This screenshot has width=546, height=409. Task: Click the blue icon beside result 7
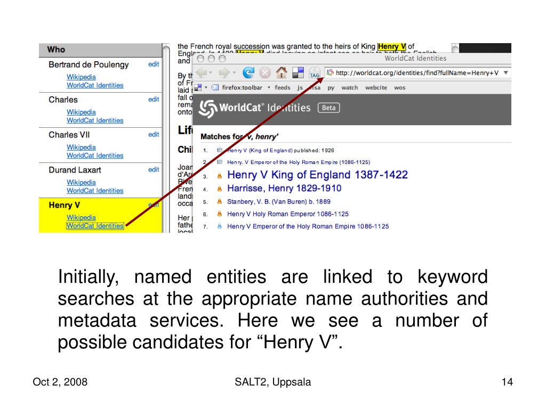(x=219, y=226)
